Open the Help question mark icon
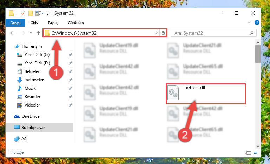The height and width of the screenshot is (164, 270). click(257, 22)
